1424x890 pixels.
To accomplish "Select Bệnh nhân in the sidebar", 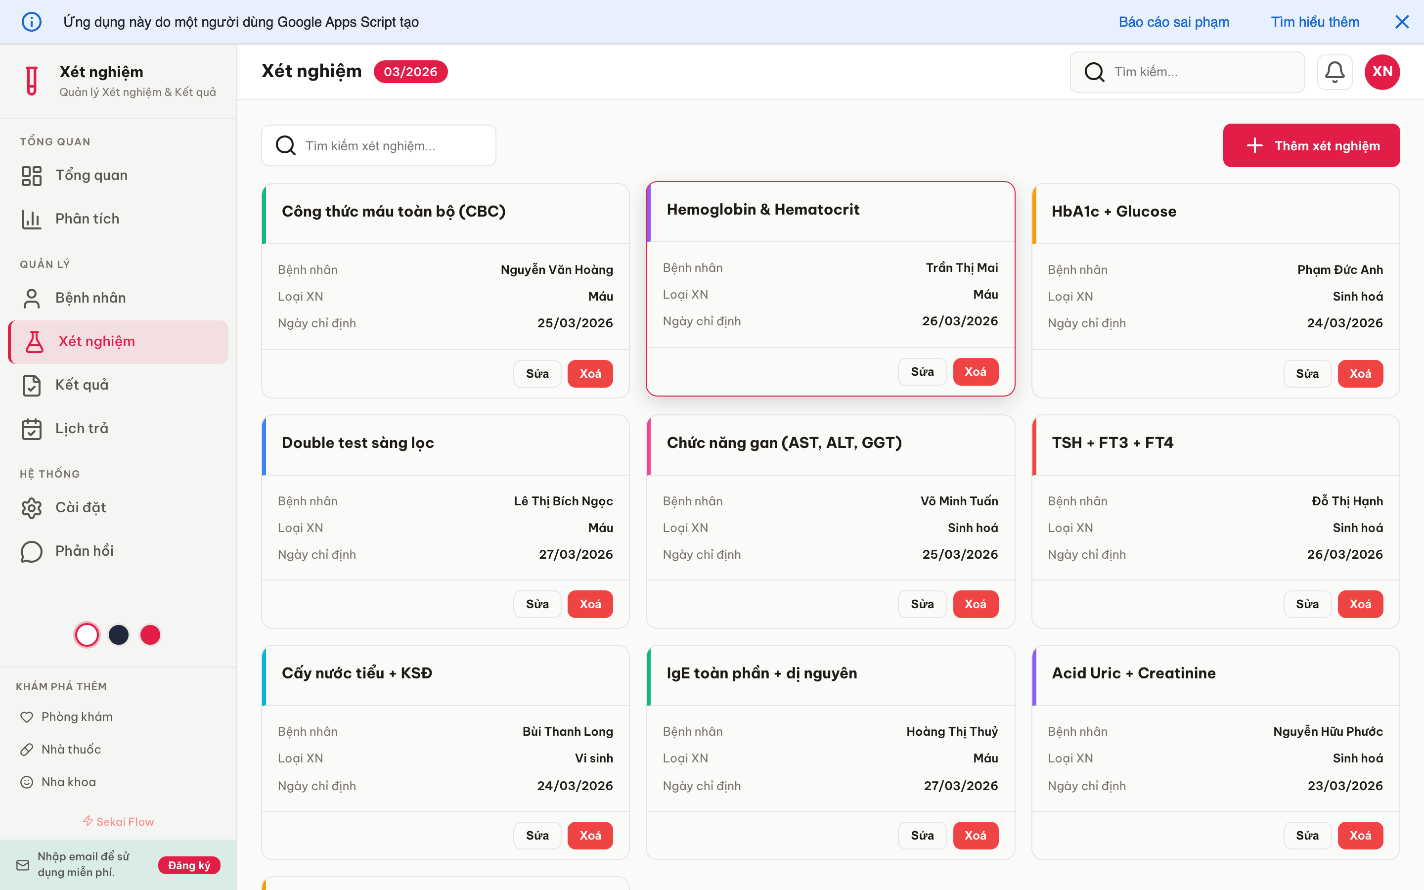I will (90, 297).
